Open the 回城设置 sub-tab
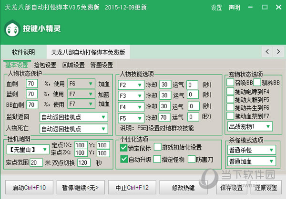Screen dimensions: 286x199 click(x=73, y=65)
